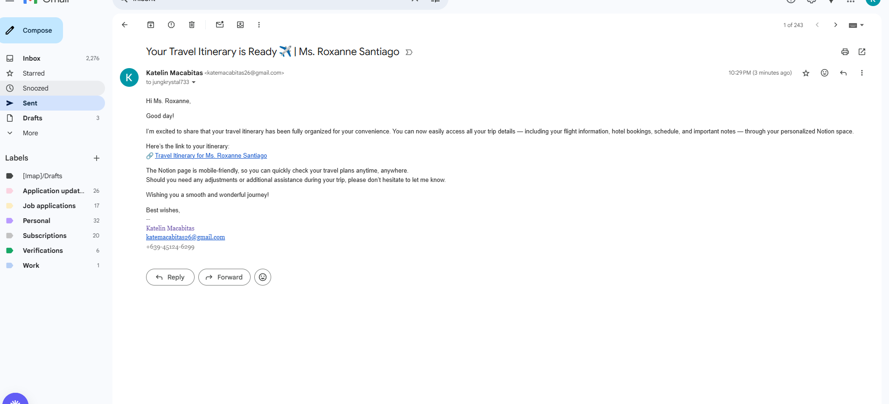The width and height of the screenshot is (889, 404).
Task: Toggle the importance marker beside the subject
Action: [x=409, y=52]
